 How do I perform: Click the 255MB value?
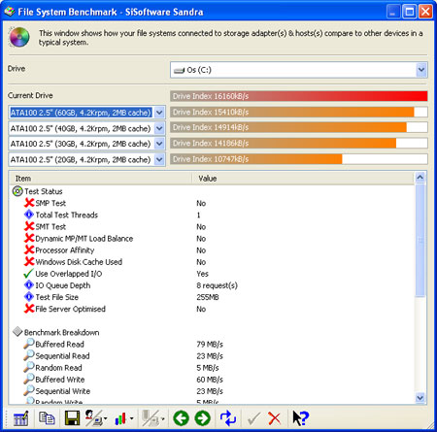pos(208,297)
